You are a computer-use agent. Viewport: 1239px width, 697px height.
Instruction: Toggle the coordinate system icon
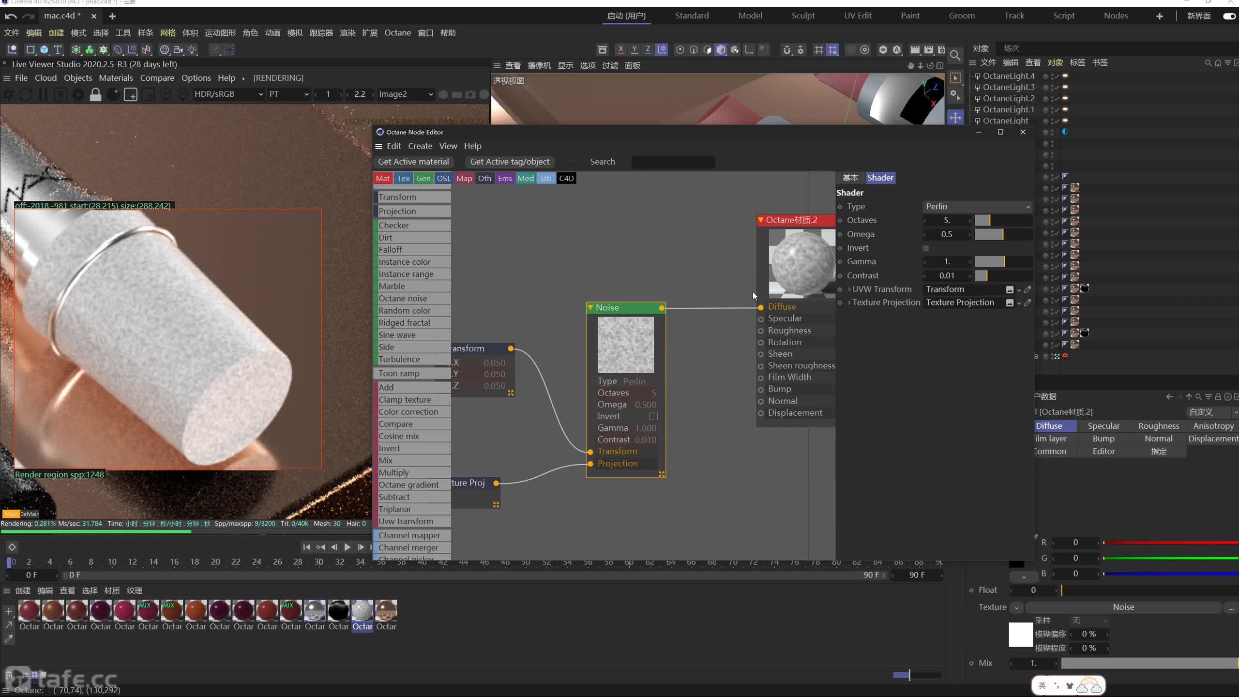[x=661, y=49]
